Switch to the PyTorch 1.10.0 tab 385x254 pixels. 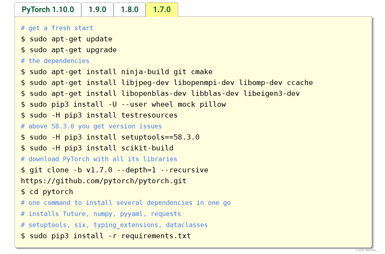click(48, 10)
